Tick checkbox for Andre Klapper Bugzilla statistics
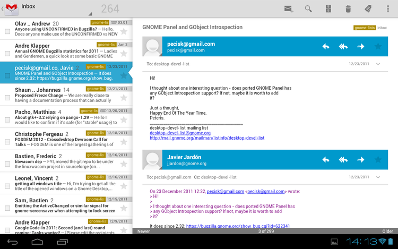This screenshot has width=398, height=249. click(7, 54)
